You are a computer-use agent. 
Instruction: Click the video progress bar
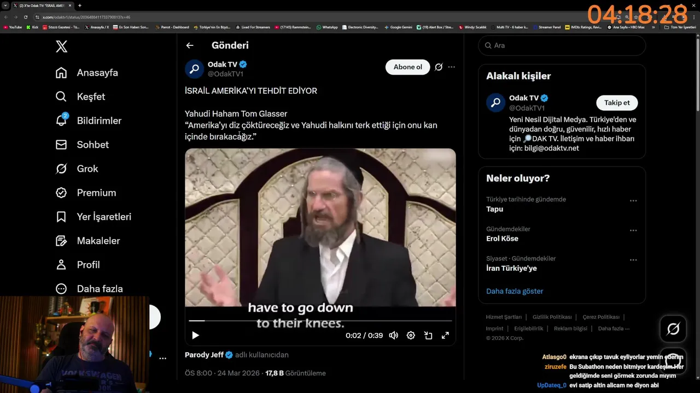(x=320, y=321)
